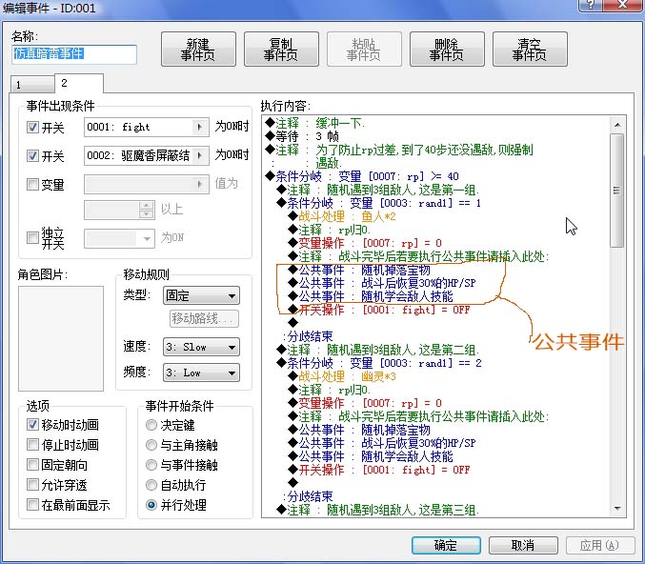This screenshot has width=645, height=564.
Task: Select the 注释: 随机遇到3组敌人,这是第一组 line
Action: [x=377, y=190]
